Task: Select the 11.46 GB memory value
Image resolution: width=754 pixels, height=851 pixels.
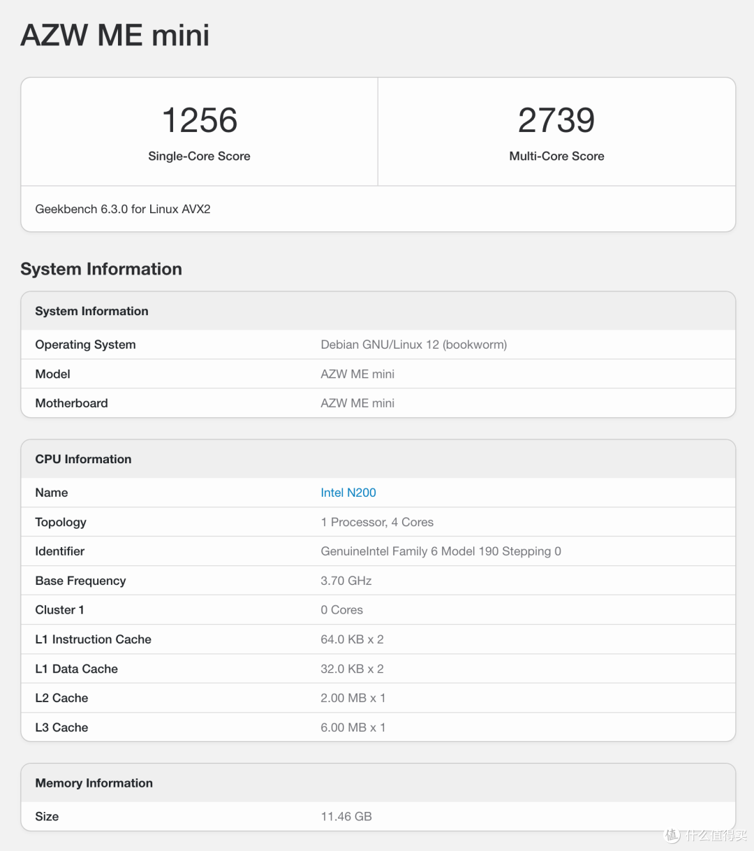Action: pyautogui.click(x=346, y=817)
